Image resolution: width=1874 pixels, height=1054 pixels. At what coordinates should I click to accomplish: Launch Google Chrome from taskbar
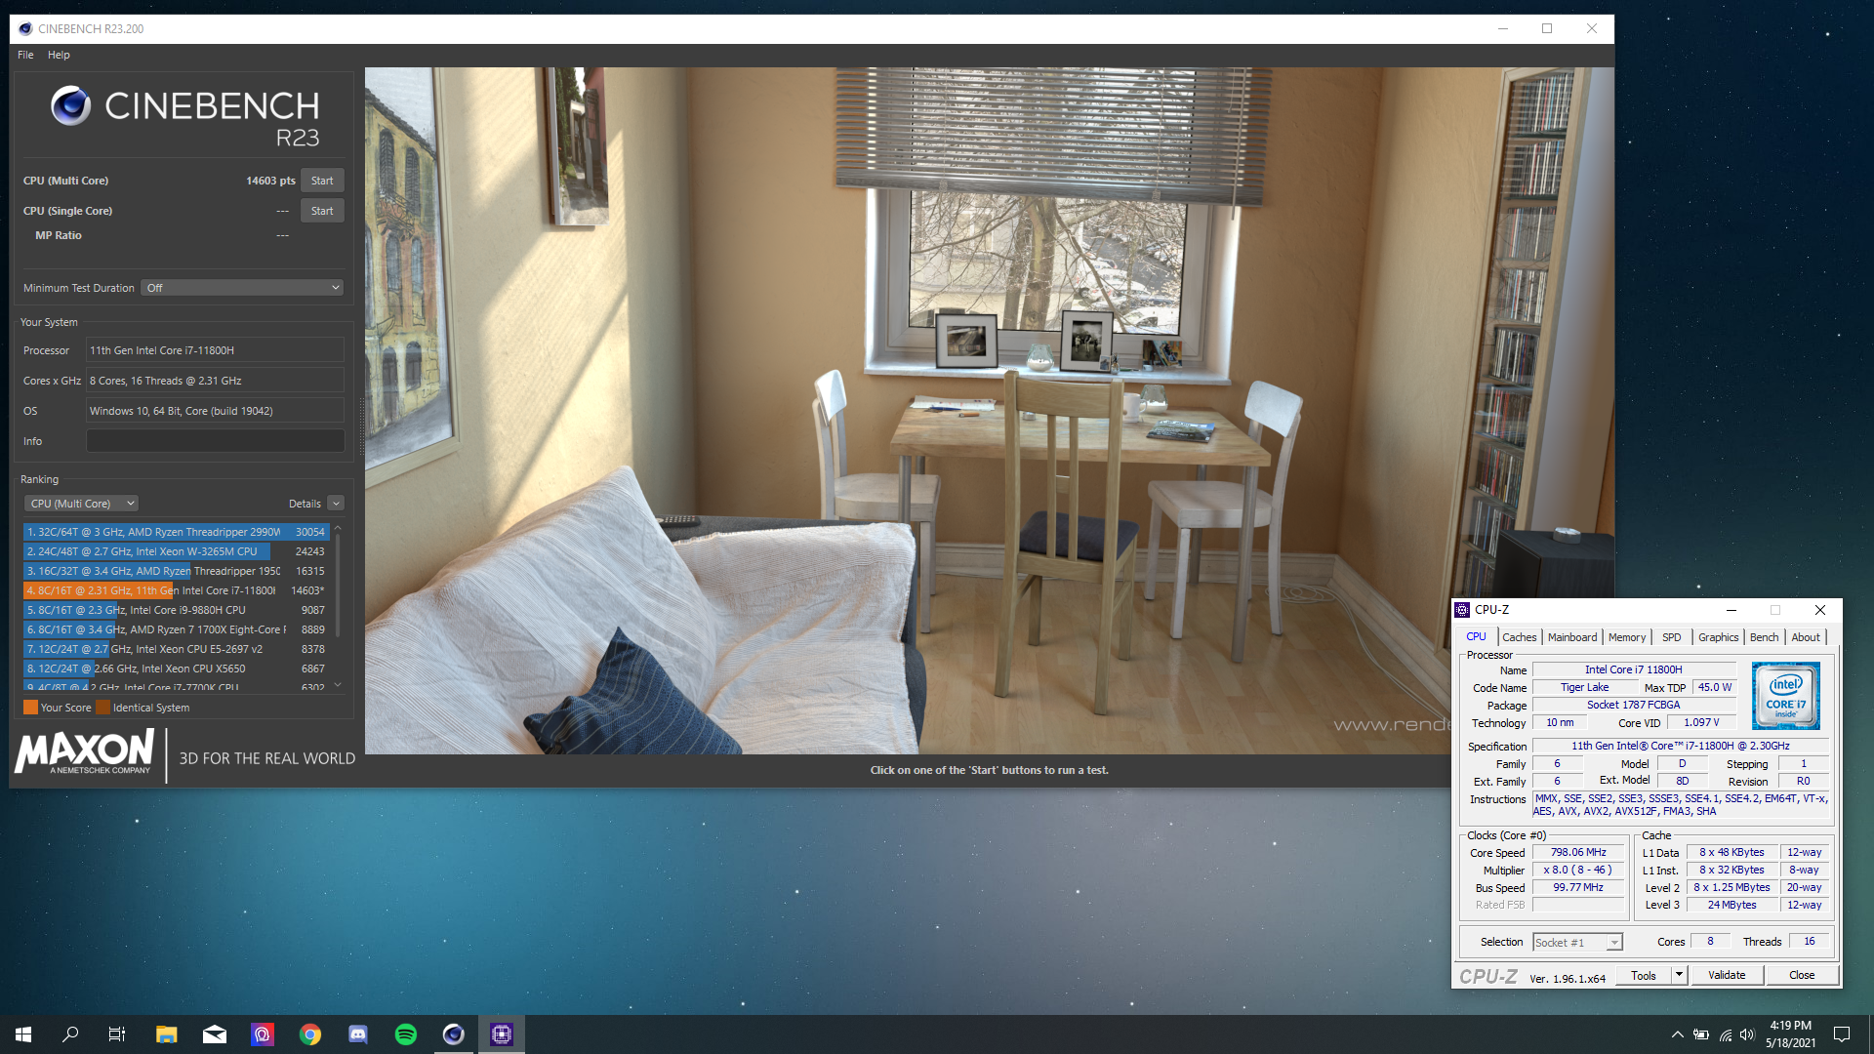tap(310, 1034)
